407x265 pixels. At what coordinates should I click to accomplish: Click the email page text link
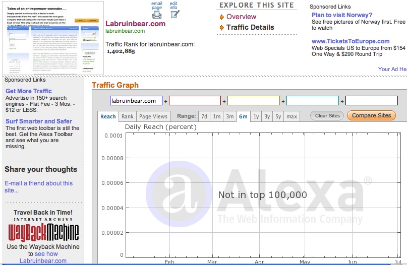click(157, 6)
